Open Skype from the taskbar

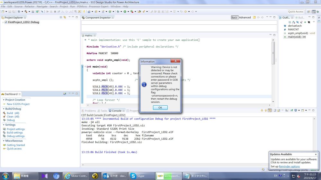pyautogui.click(x=141, y=176)
